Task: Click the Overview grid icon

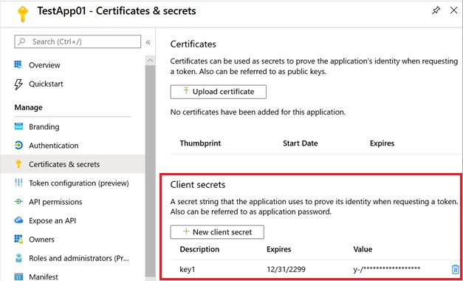Action: click(18, 65)
